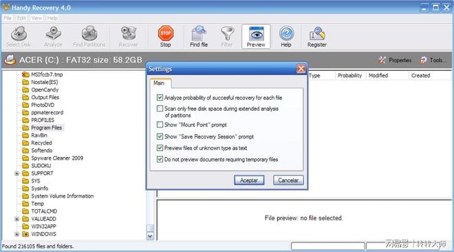This screenshot has width=454, height=252.
Task: Click the Cancelar button
Action: click(x=288, y=180)
